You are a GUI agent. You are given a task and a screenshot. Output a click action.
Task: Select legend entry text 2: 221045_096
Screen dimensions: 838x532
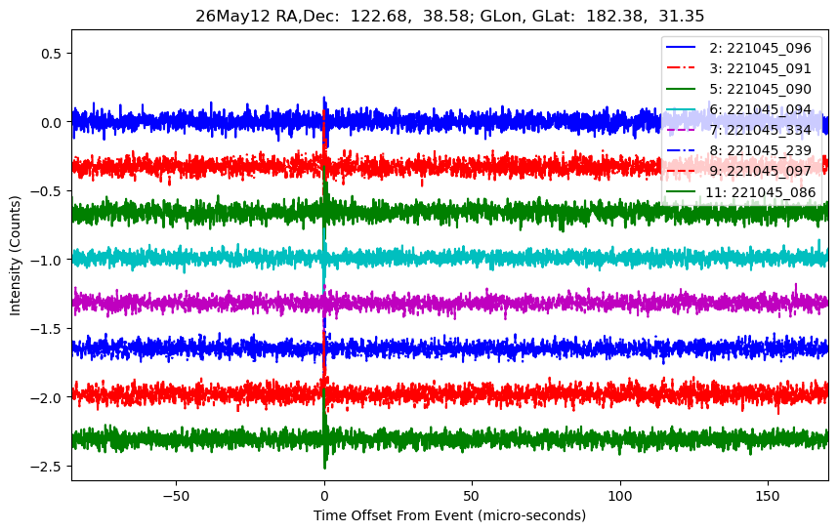click(760, 48)
